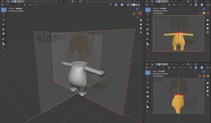Click the Add Cube tool in main viewport
This screenshot has height=123, width=211.
point(4,49)
